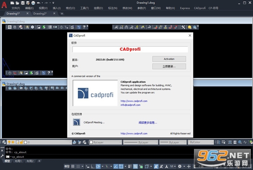Undo last action with the back arrow icon

click(38, 3)
